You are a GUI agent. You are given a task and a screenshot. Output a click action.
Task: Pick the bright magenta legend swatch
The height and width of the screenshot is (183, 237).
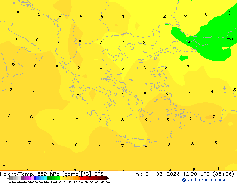(x=30, y=178)
